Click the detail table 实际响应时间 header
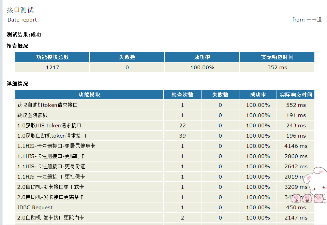 [296, 95]
